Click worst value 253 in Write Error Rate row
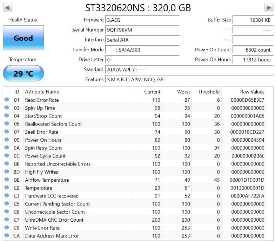The width and height of the screenshot is (276, 242). [186, 228]
